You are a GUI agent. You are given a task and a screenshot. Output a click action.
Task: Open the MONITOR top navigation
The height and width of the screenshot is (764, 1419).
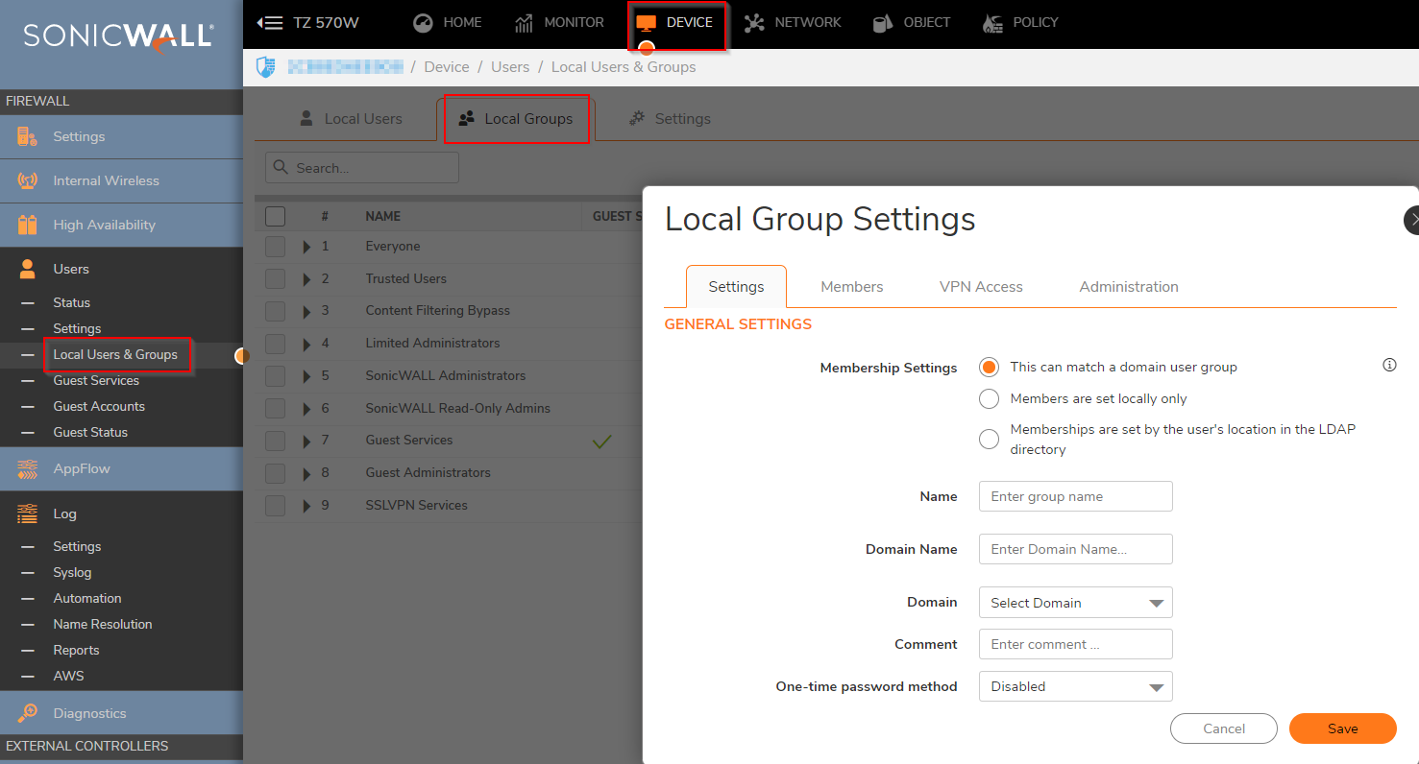559,22
